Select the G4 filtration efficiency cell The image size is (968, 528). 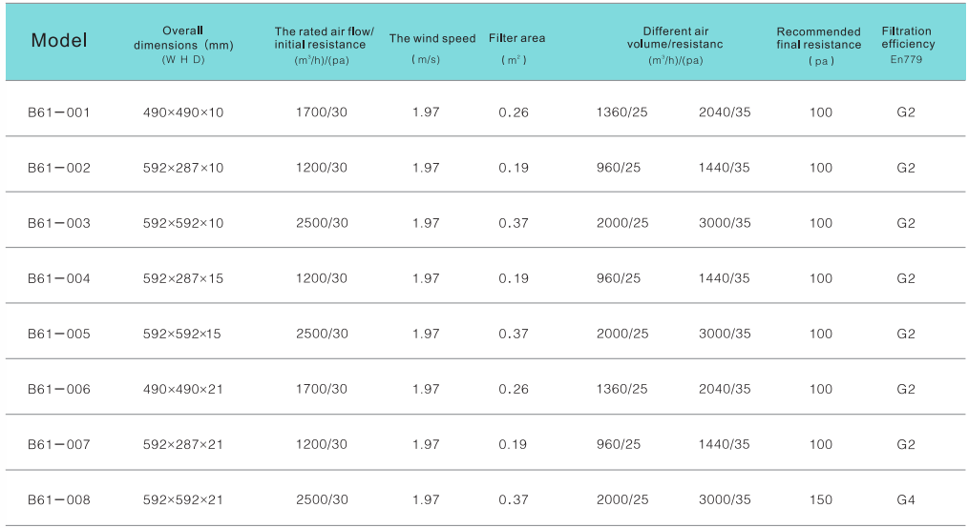pos(906,499)
